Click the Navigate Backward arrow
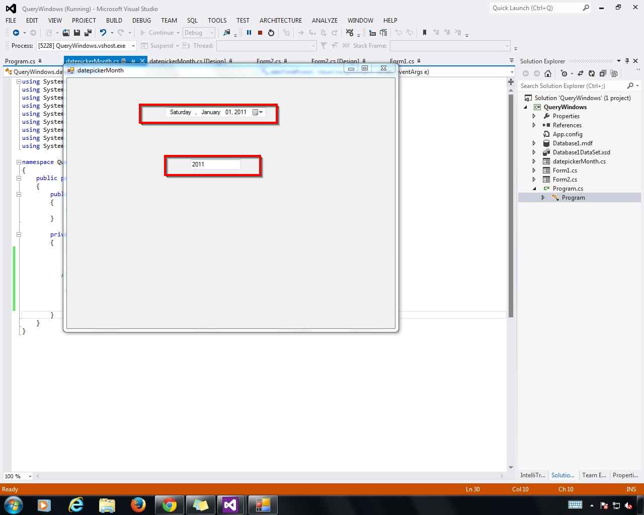Viewport: 644px width, 515px height. [x=15, y=33]
